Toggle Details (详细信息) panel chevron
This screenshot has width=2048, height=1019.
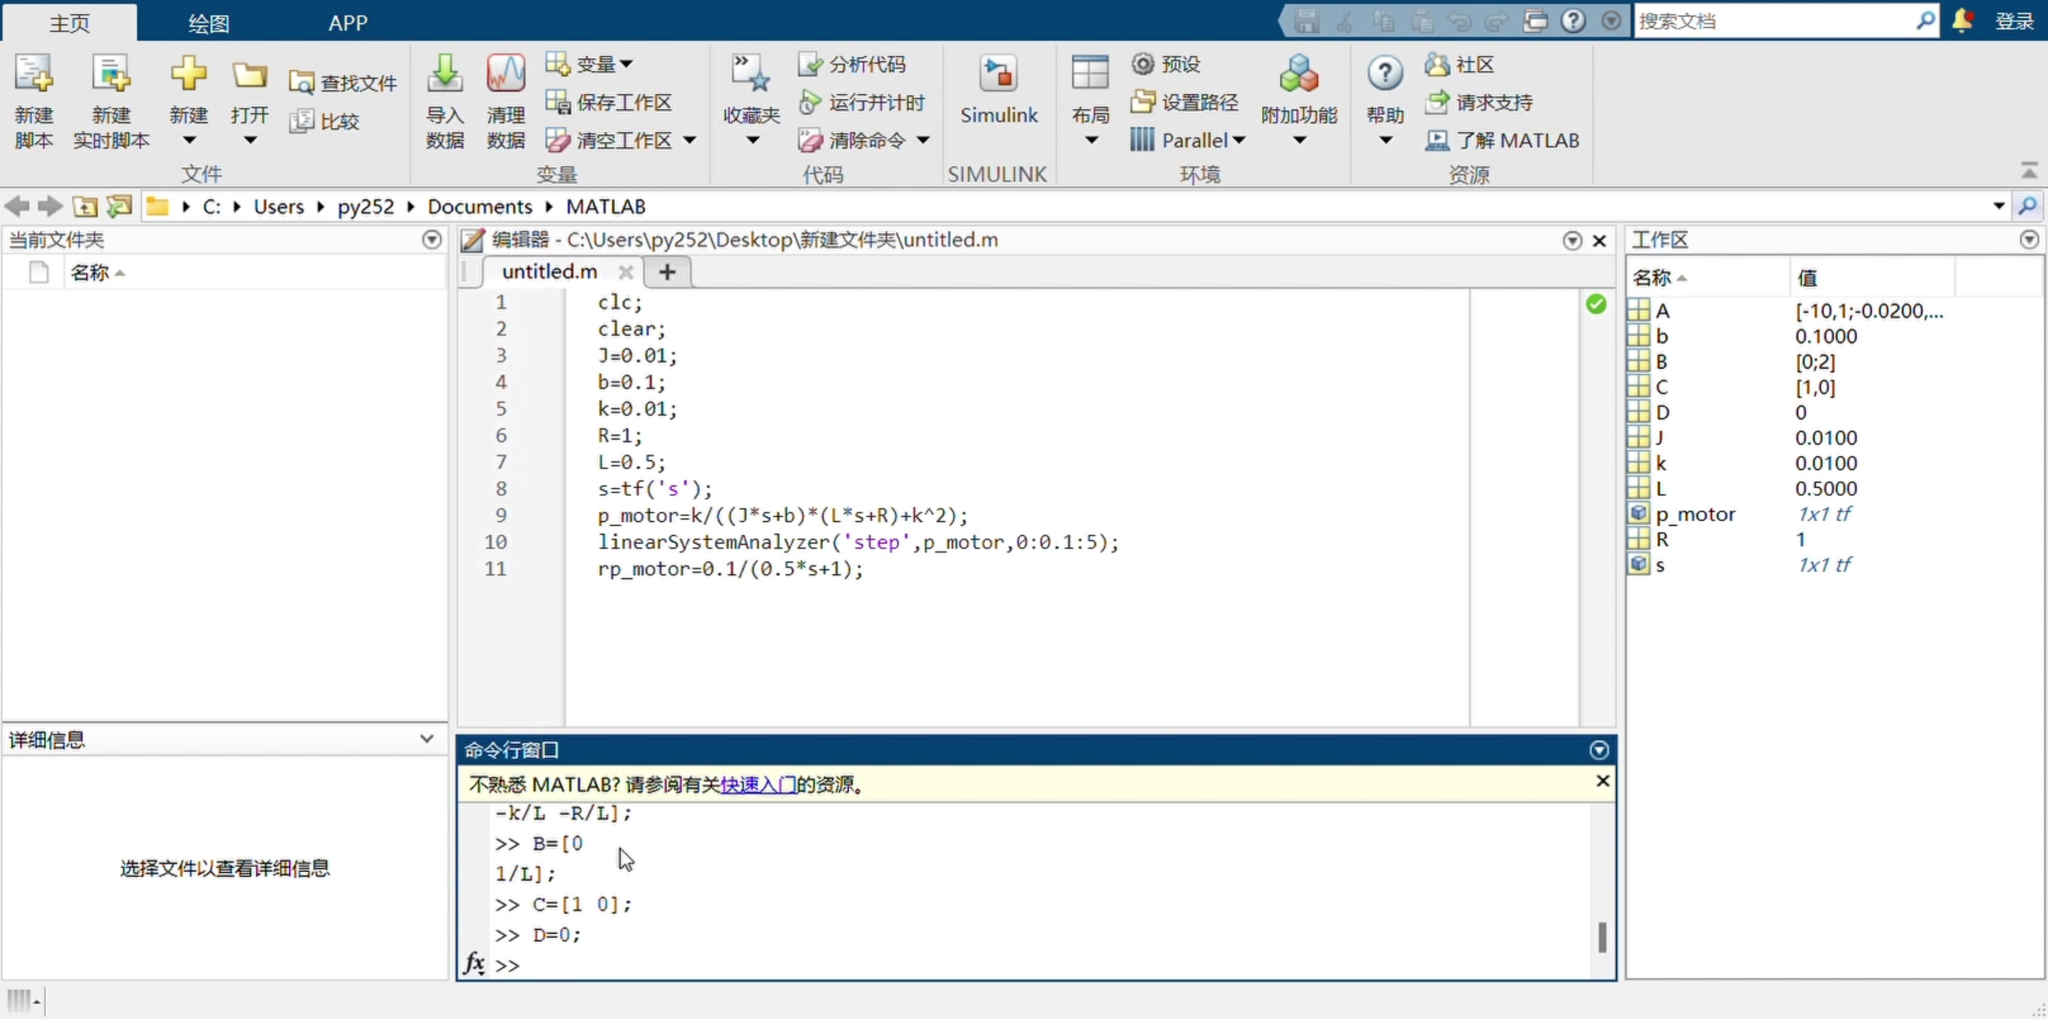427,739
